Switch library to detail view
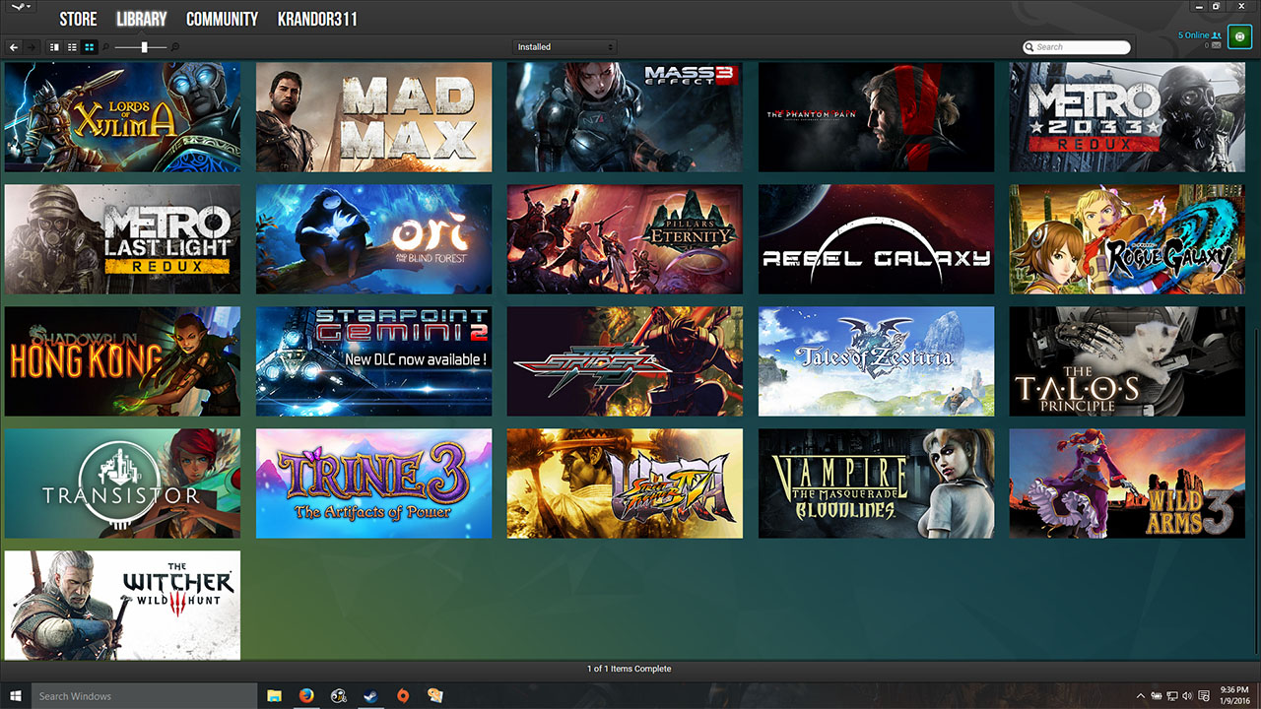This screenshot has height=709, width=1261. coord(54,47)
